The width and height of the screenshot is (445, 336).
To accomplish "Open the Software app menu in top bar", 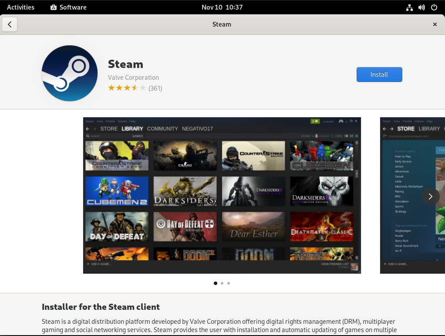I will point(68,7).
